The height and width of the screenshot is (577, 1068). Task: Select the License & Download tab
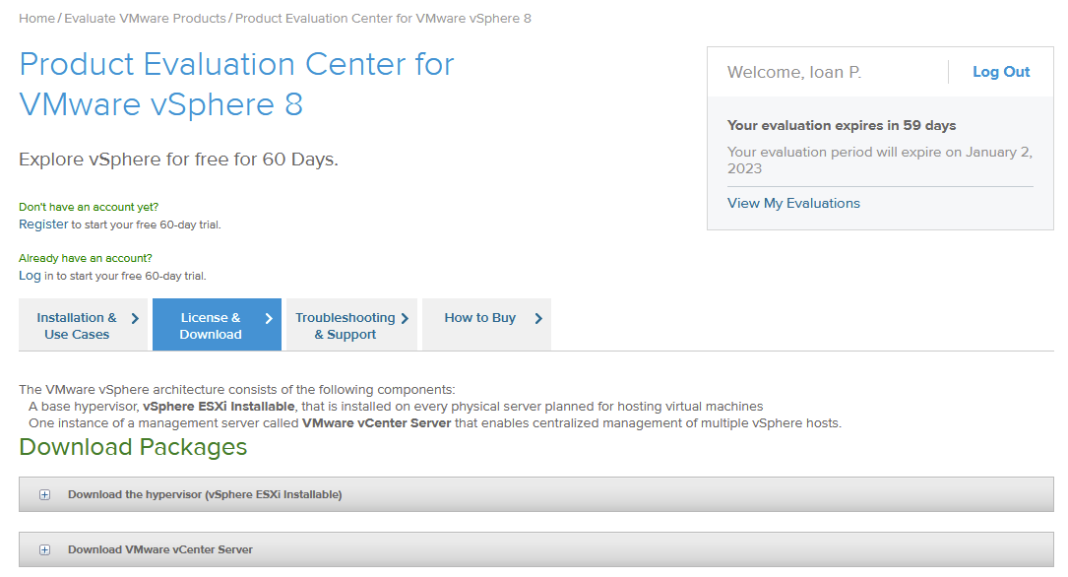point(211,326)
